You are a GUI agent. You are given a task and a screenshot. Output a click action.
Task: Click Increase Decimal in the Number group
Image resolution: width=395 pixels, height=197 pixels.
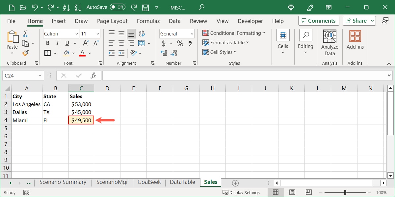[164, 53]
